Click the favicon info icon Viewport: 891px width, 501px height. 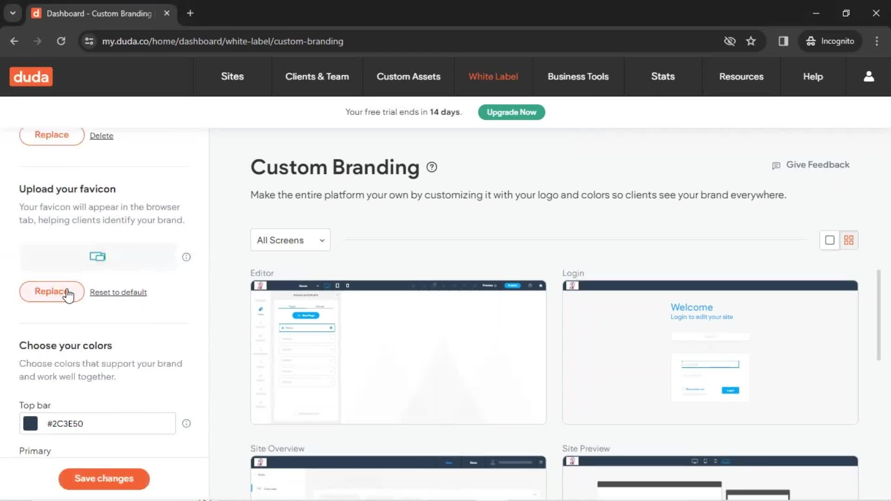(187, 257)
